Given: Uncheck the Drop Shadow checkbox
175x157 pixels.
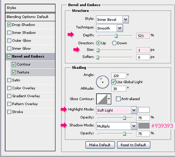Looking at the screenshot, I should click(x=9, y=25).
